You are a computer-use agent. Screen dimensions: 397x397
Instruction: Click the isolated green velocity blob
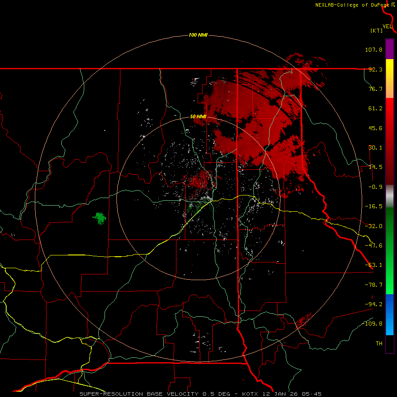point(99,219)
